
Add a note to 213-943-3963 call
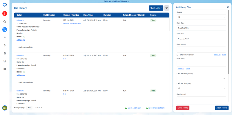point(21,40)
